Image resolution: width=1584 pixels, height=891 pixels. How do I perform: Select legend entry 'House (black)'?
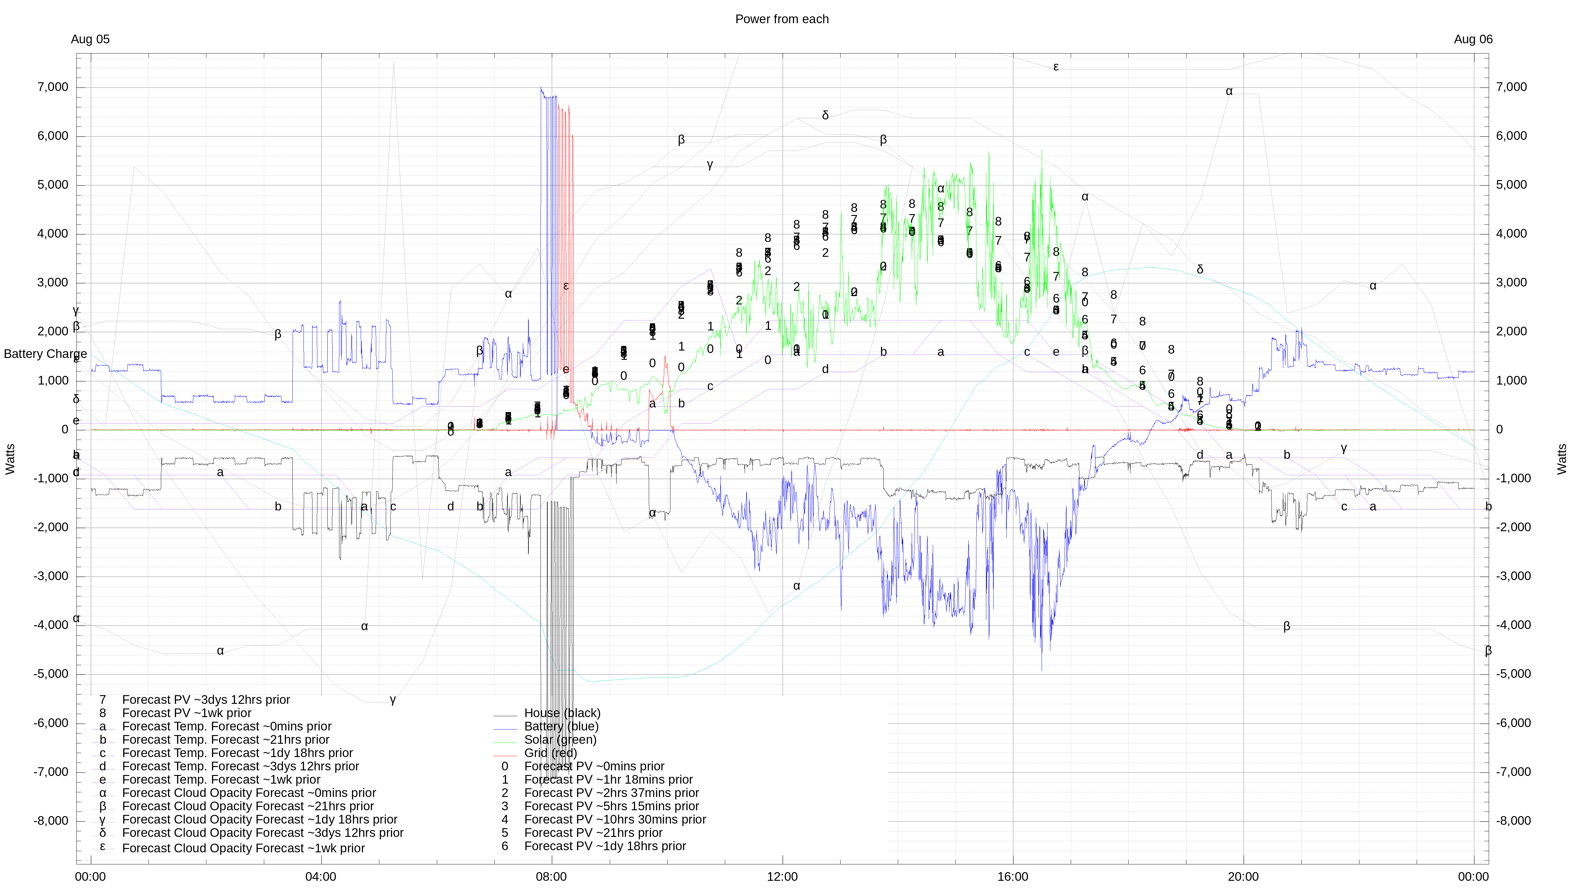point(562,713)
